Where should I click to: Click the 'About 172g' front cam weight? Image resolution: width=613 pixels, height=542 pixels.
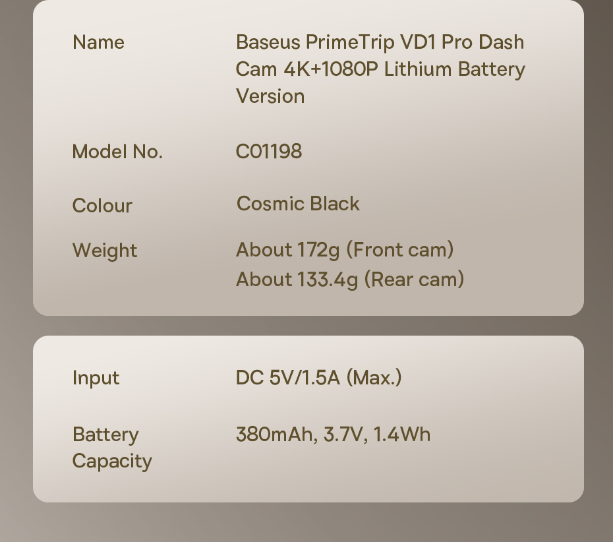coord(287,250)
